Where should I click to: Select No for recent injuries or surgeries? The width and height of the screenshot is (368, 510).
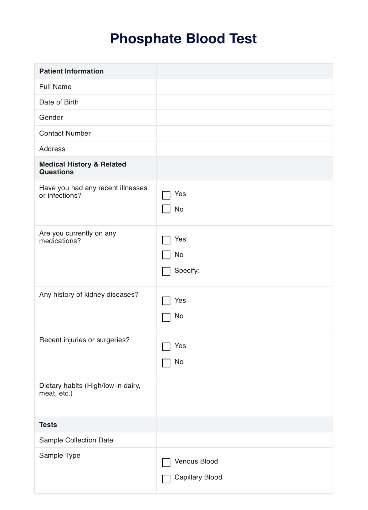click(x=166, y=363)
